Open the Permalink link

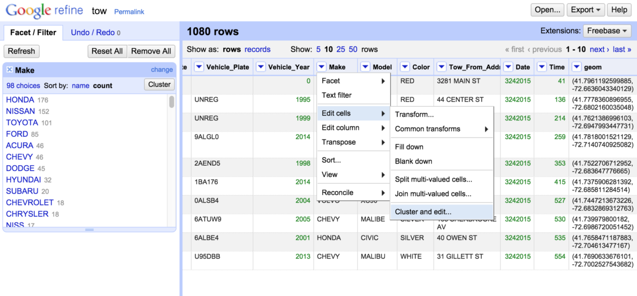point(129,12)
